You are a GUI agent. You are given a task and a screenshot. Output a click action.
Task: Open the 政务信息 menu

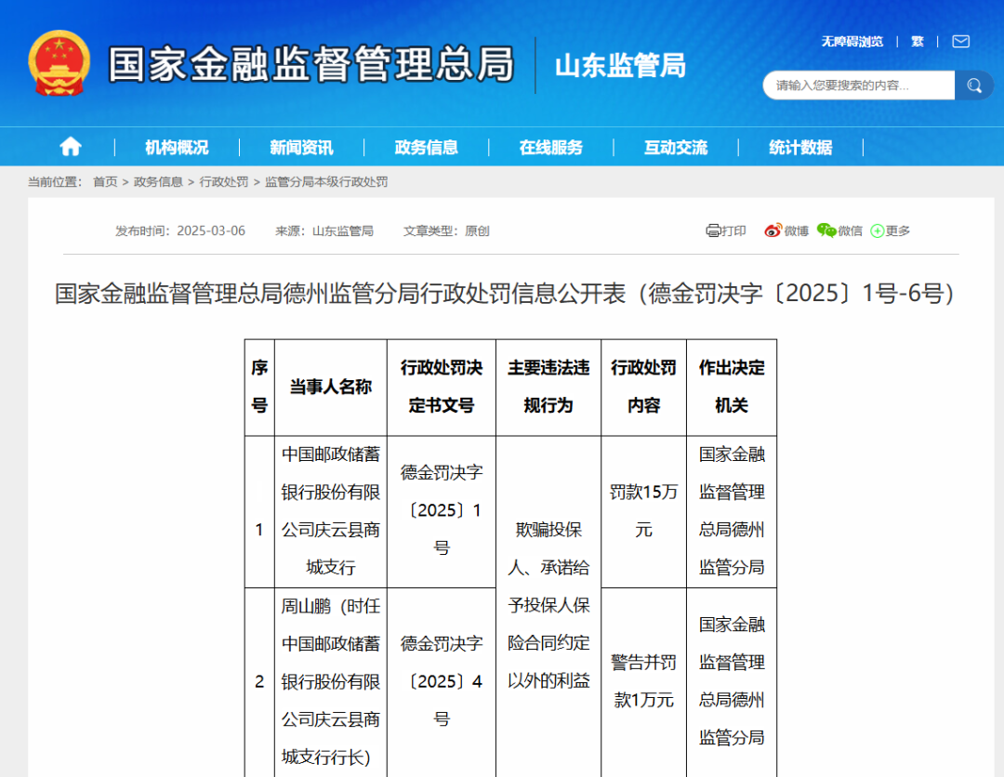[427, 147]
